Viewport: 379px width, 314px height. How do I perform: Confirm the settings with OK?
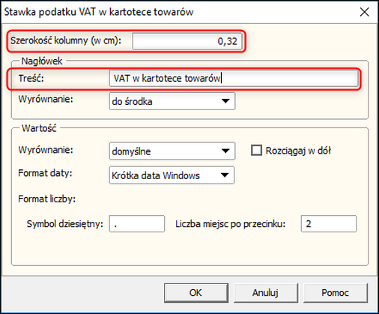pos(196,293)
